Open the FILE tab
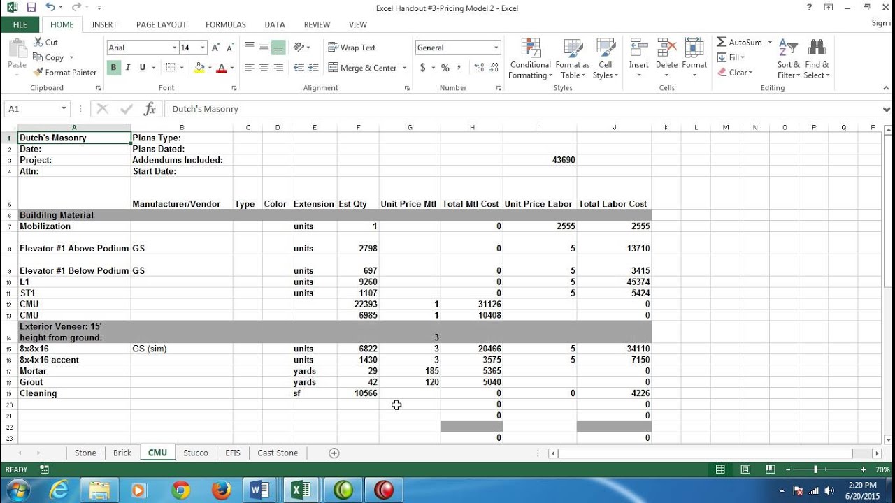The image size is (895, 503). coord(20,24)
